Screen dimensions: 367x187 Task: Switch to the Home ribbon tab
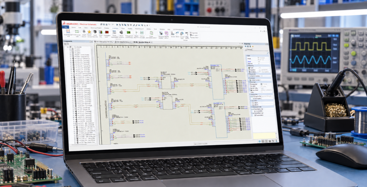click(73, 28)
